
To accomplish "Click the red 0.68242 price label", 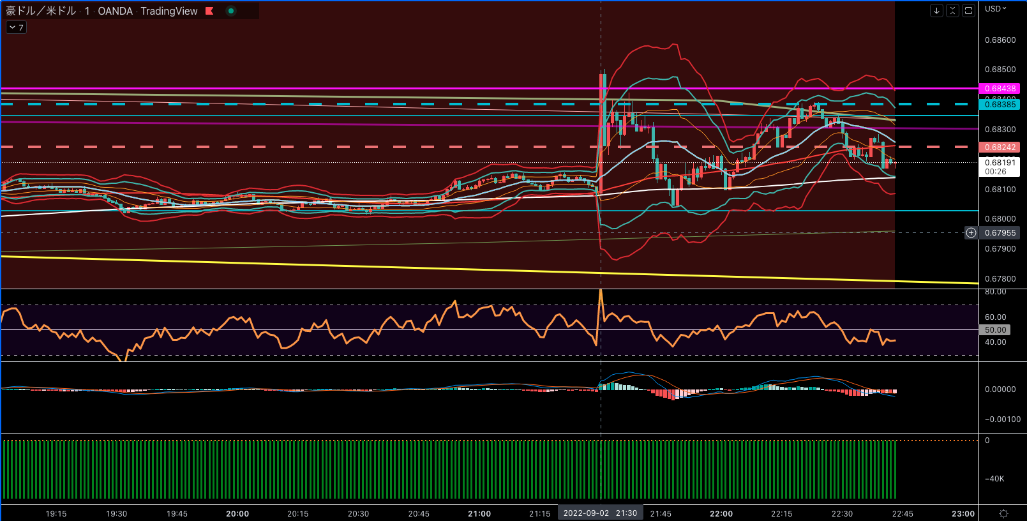I will 1000,147.
